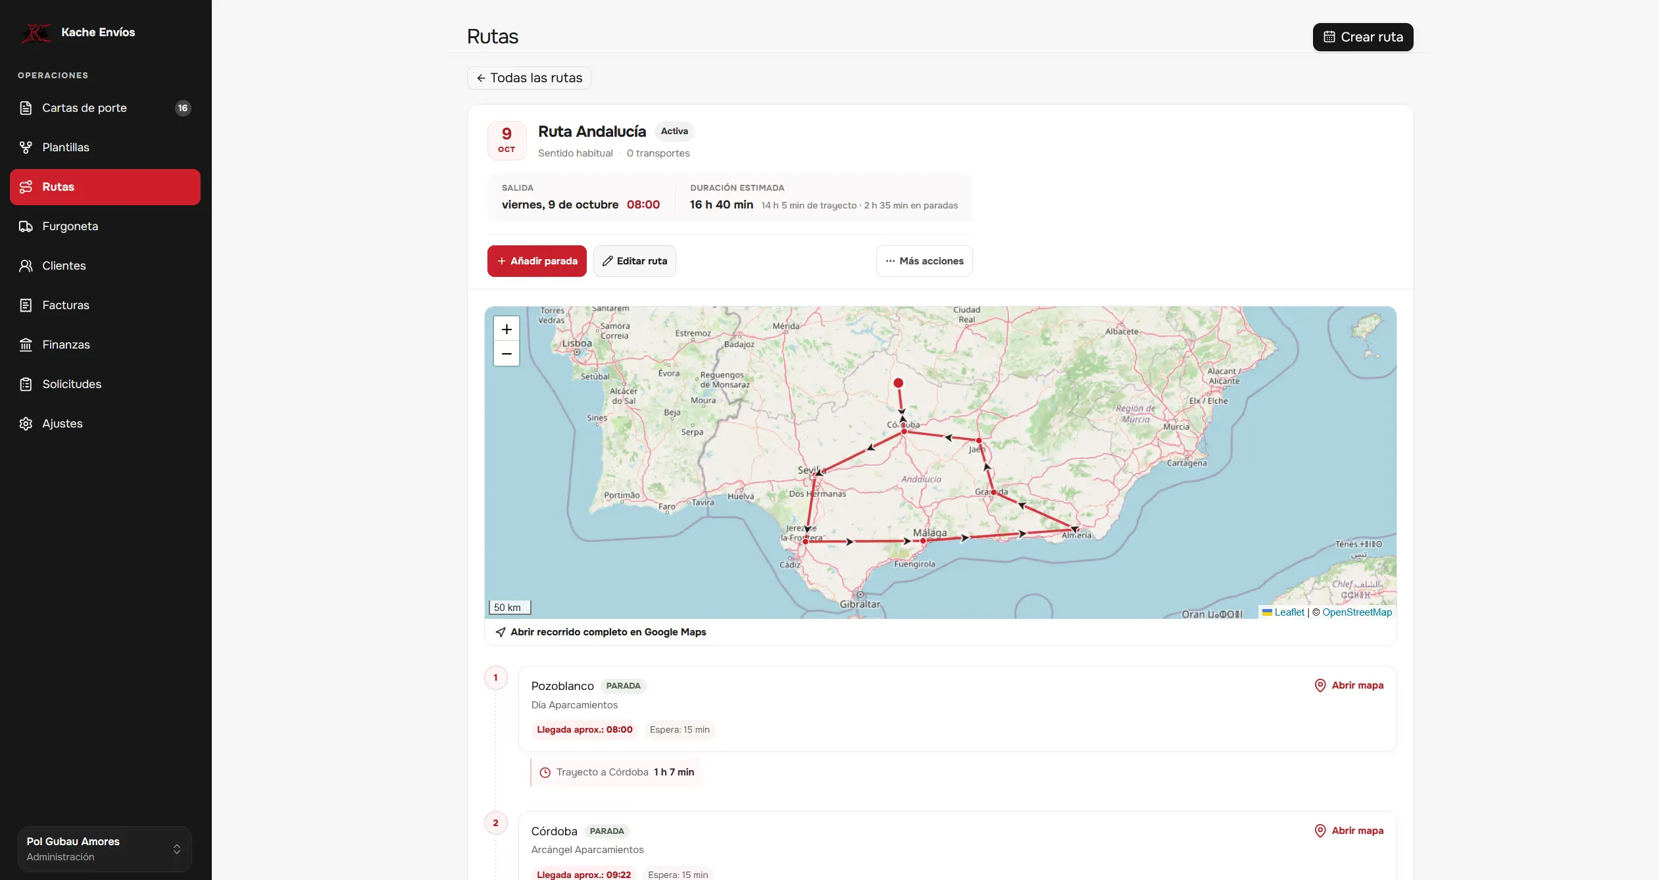Click the 50 km map scale
The width and height of the screenshot is (1659, 880).
click(x=509, y=608)
